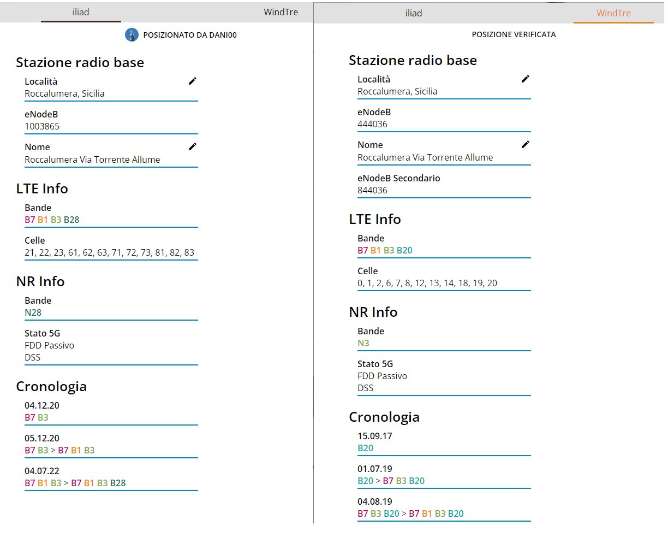Edit Località in the right WindTre panel

[526, 79]
